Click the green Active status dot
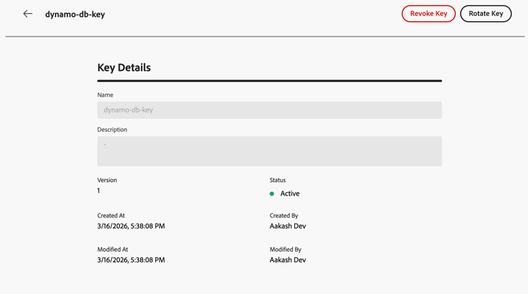 pyautogui.click(x=272, y=193)
